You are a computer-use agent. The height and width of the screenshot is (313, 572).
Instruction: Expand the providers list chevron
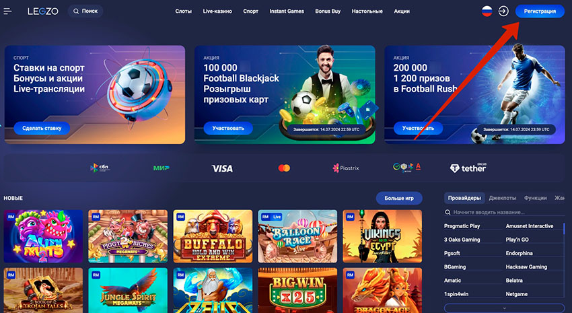504,308
